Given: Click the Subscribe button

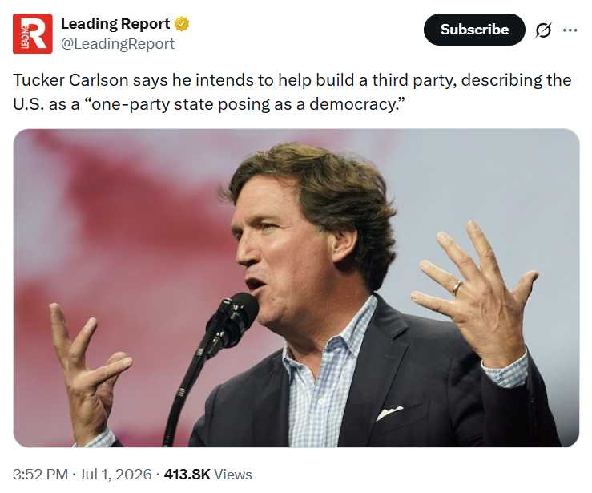Looking at the screenshot, I should [x=474, y=30].
